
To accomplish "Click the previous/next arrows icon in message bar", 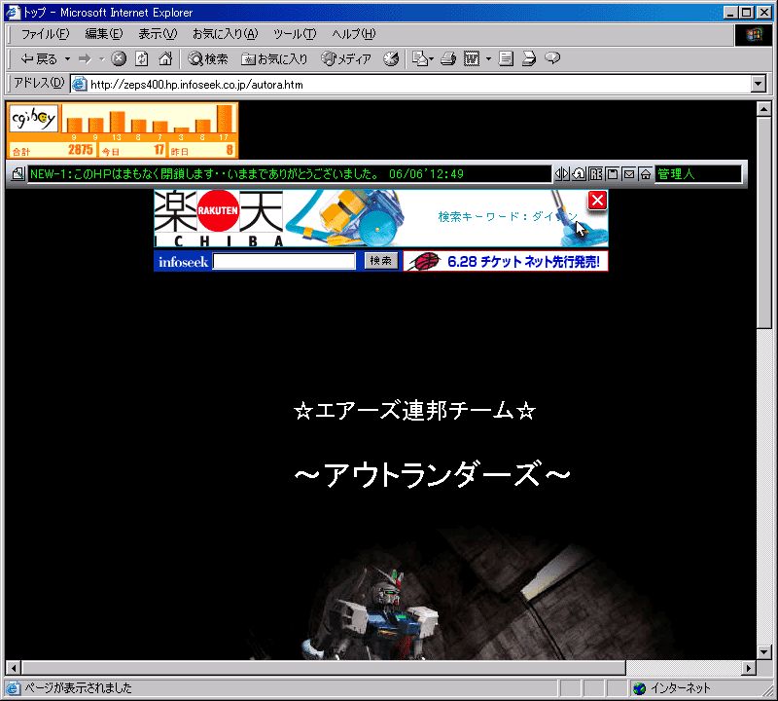I will (x=562, y=174).
